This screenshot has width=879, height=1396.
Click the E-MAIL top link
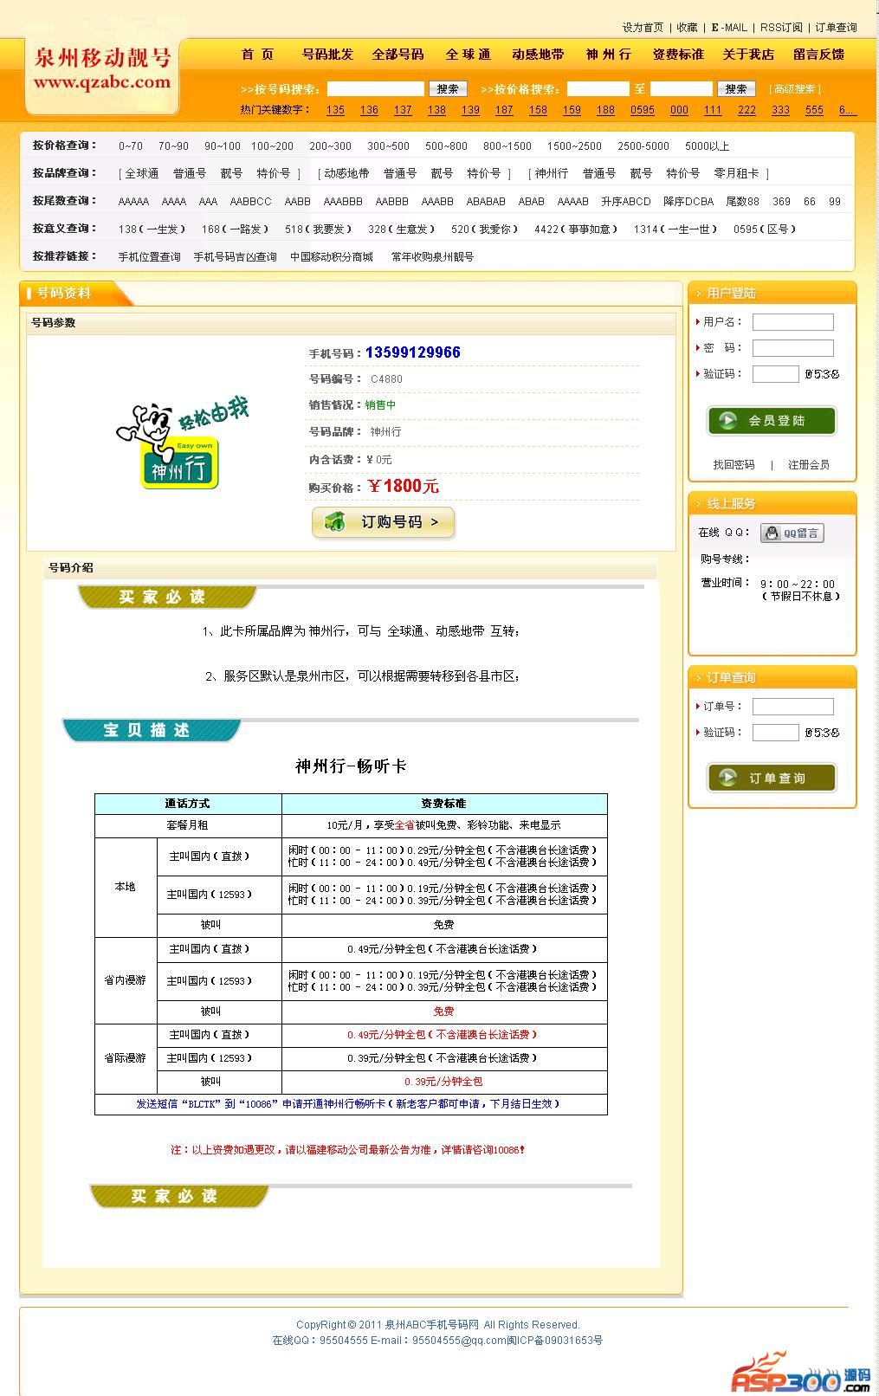point(729,28)
